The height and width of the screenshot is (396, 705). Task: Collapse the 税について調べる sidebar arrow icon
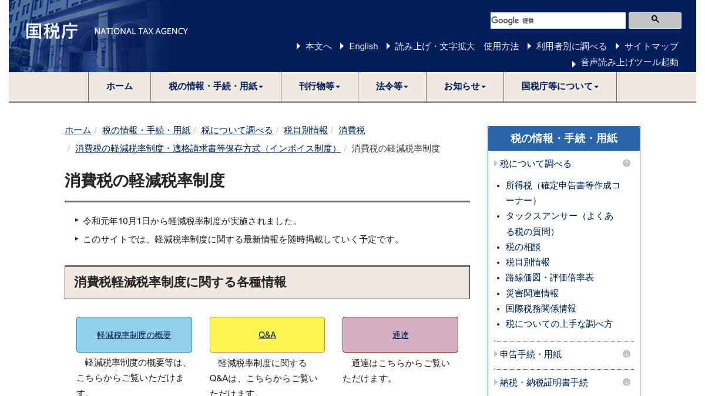tap(626, 164)
